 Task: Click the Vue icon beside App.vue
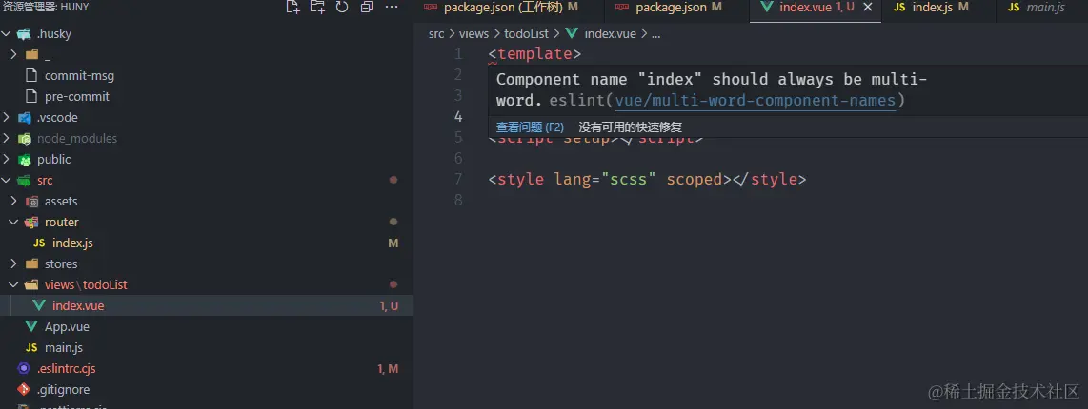(31, 326)
